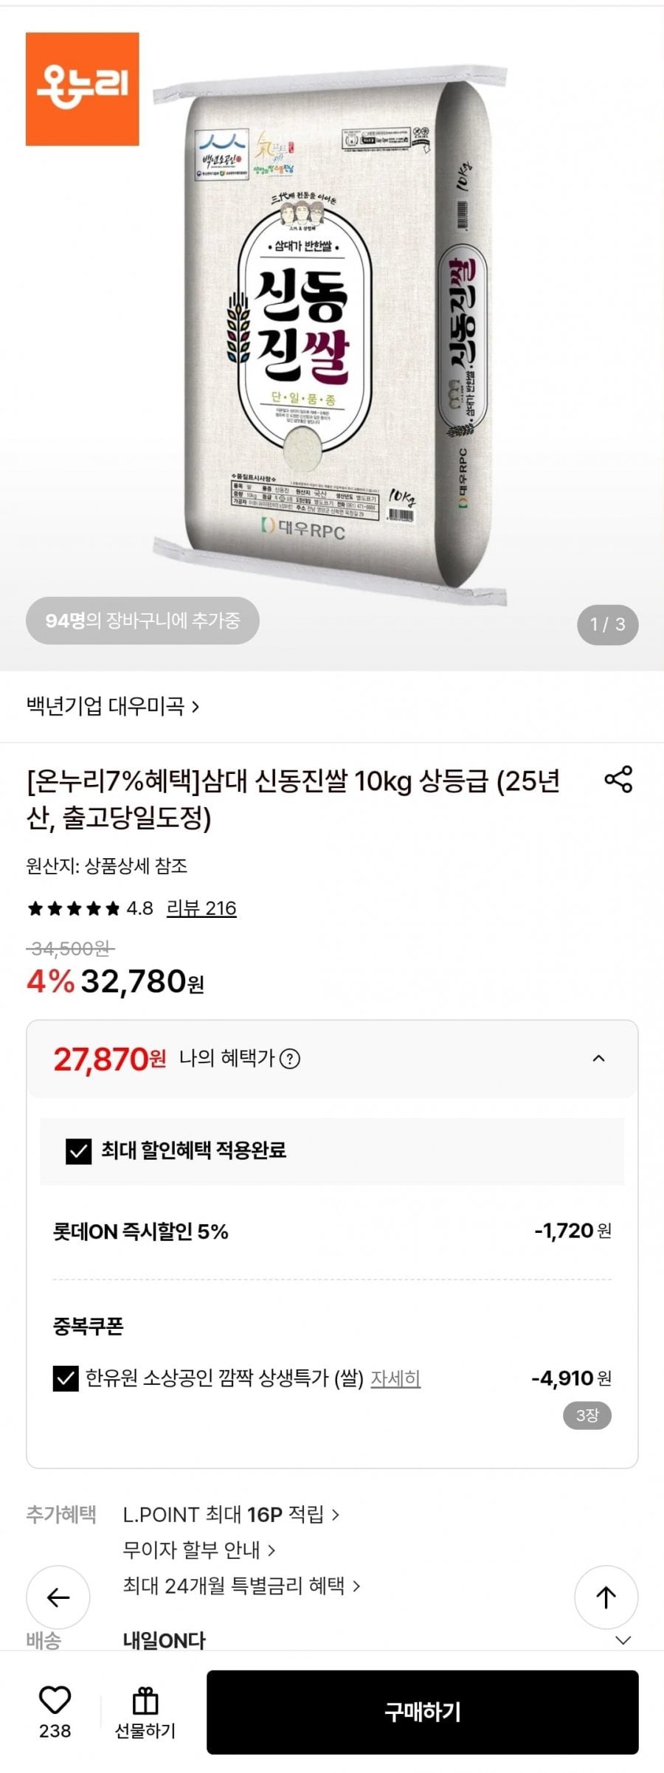Open L.POINT 최대 16P 적립 details
The image size is (664, 1773).
pyautogui.click(x=231, y=1515)
